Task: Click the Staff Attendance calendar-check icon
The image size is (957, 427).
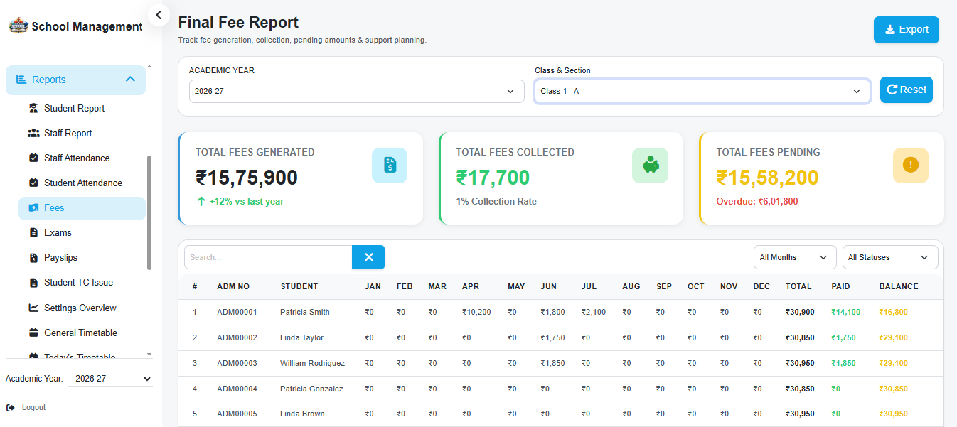Action: pyautogui.click(x=33, y=158)
